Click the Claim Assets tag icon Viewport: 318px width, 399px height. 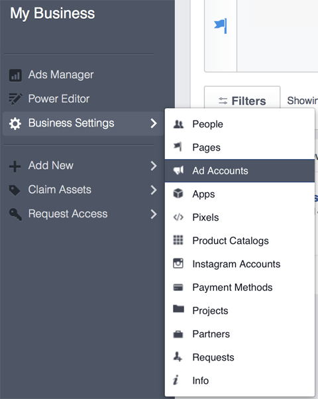15,190
